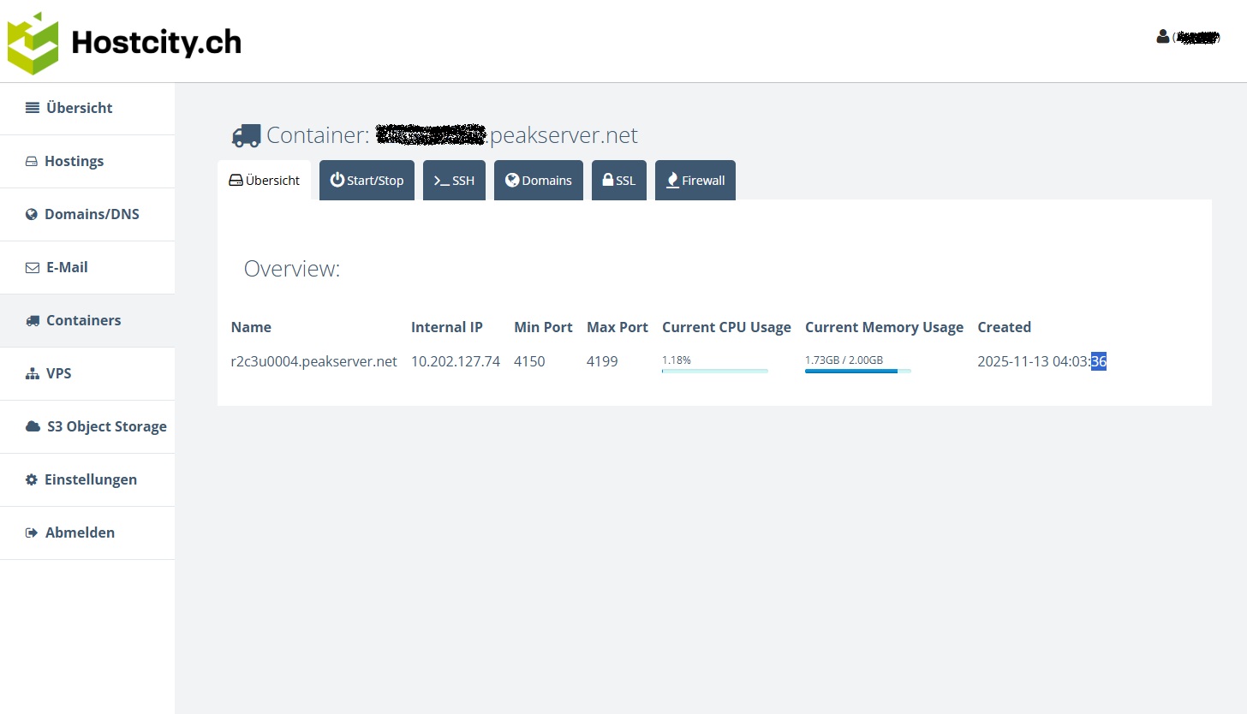This screenshot has height=714, width=1247.
Task: Go to the Firewall tab
Action: [x=695, y=181]
